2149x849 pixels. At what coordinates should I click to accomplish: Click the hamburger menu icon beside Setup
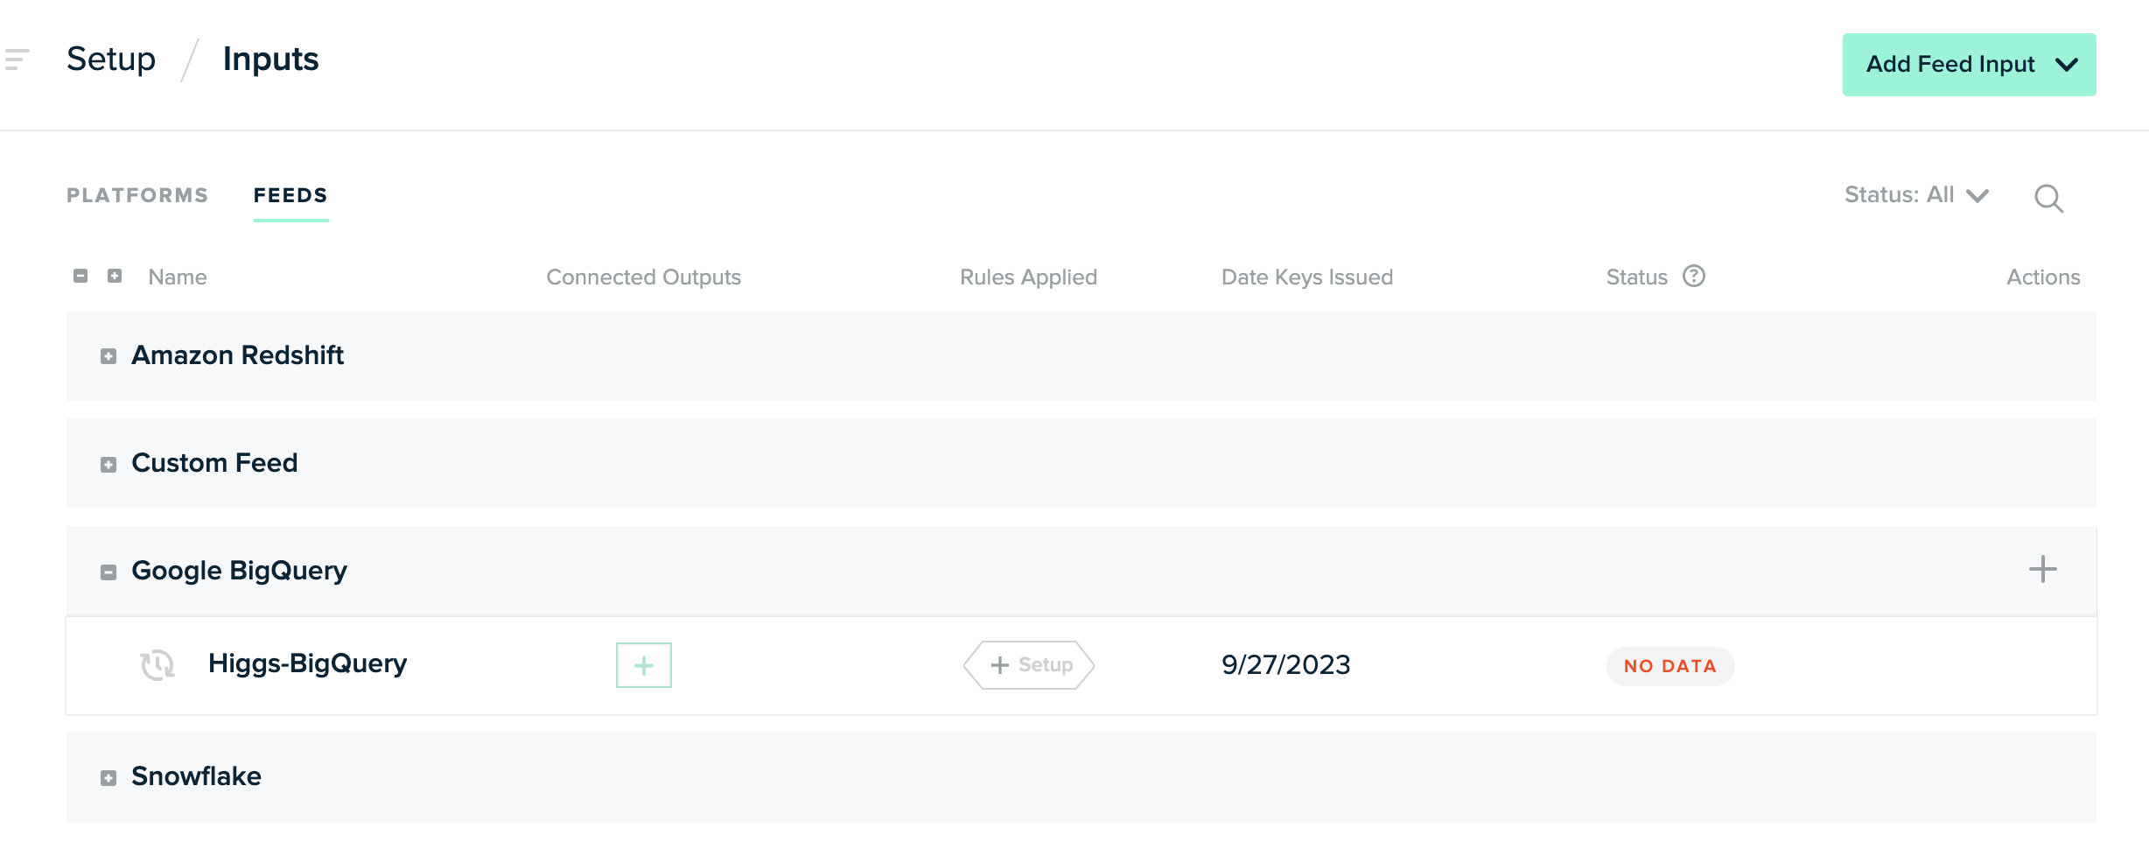[16, 60]
